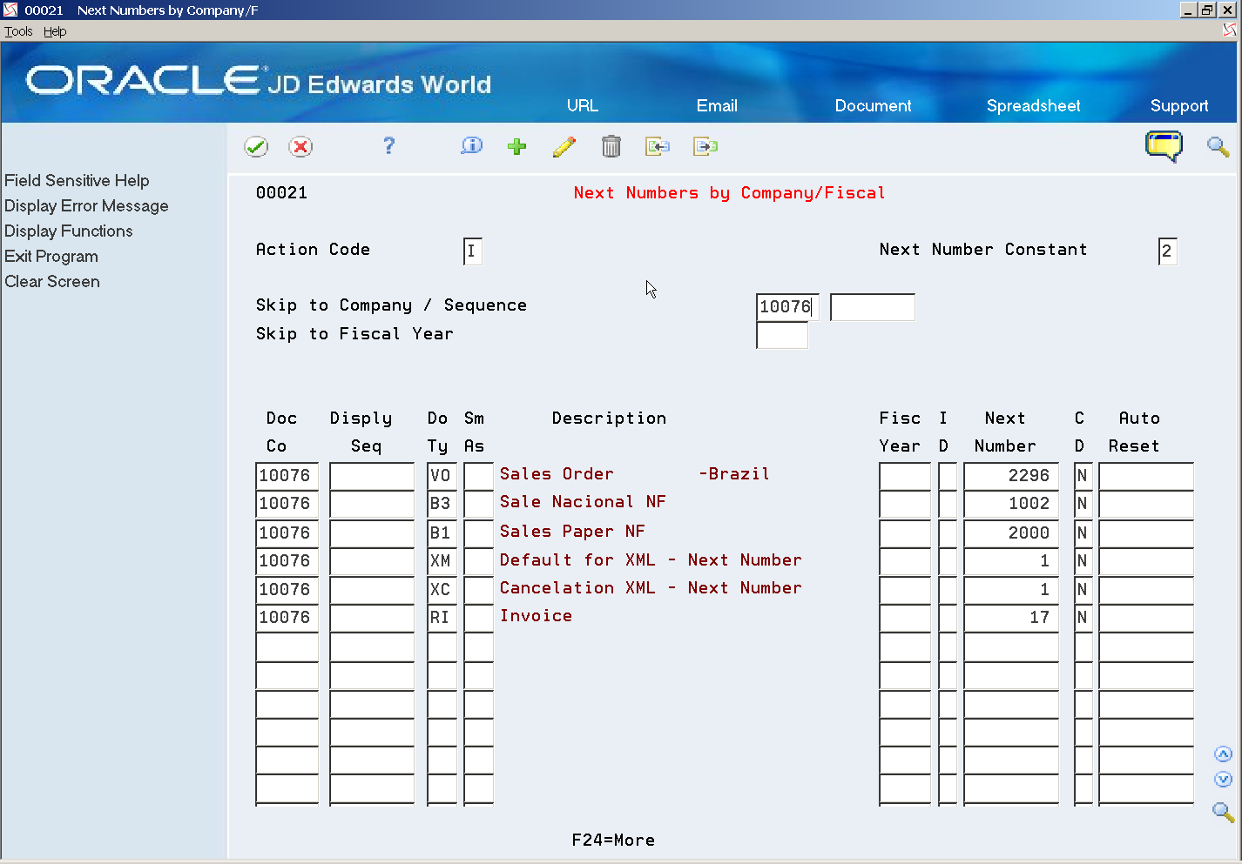Screen dimensions: 1242x864
Task: Click the Sales Paper NF description
Action: coord(572,532)
